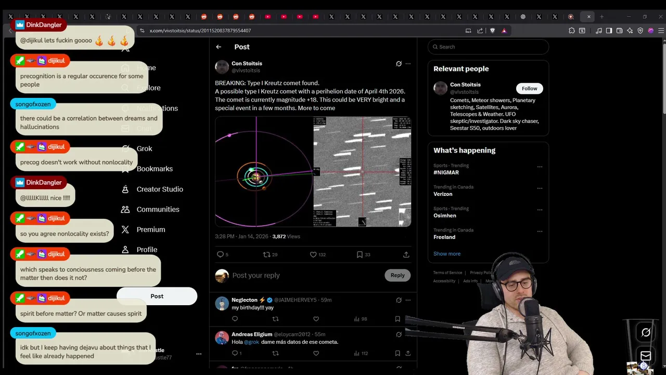
Task: Open Terms of Service link
Action: (x=447, y=272)
